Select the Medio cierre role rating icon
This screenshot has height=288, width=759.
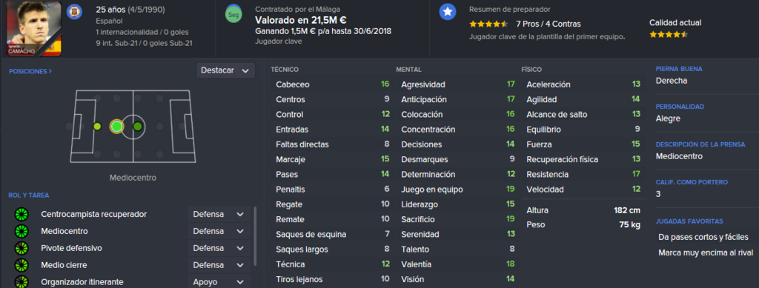pyautogui.click(x=21, y=265)
